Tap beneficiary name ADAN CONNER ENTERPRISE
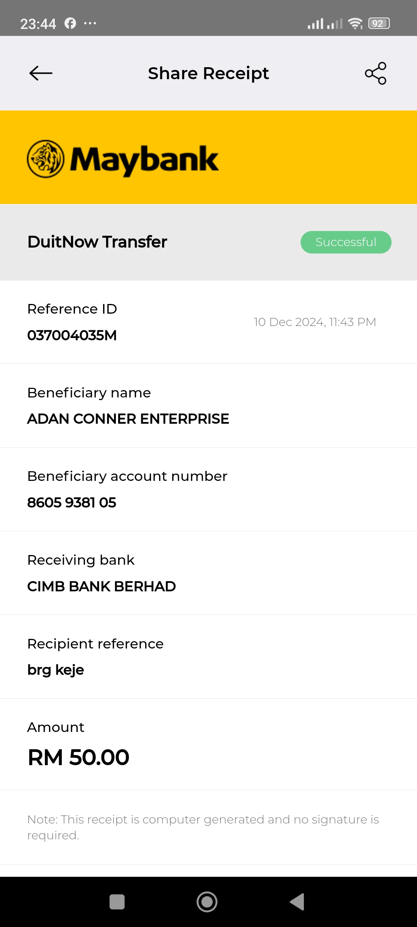Image resolution: width=417 pixels, height=927 pixels. pyautogui.click(x=128, y=419)
